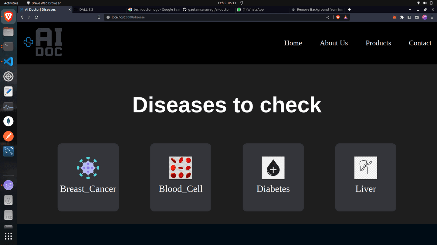
Task: Open the system status menu with Wi-Fi and volume
Action: click(x=425, y=3)
